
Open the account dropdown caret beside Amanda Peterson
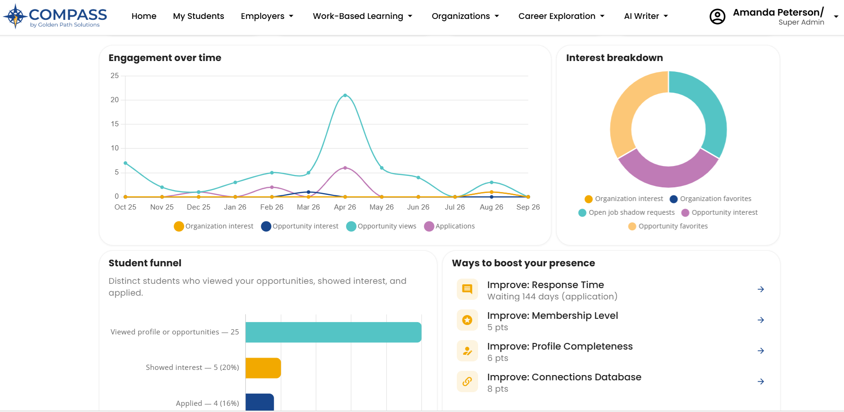[836, 17]
